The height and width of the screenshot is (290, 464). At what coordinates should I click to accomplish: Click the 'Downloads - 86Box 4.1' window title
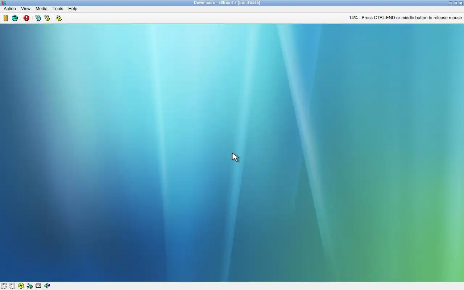[227, 3]
